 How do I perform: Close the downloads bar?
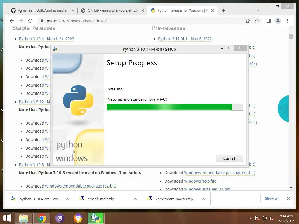288,199
